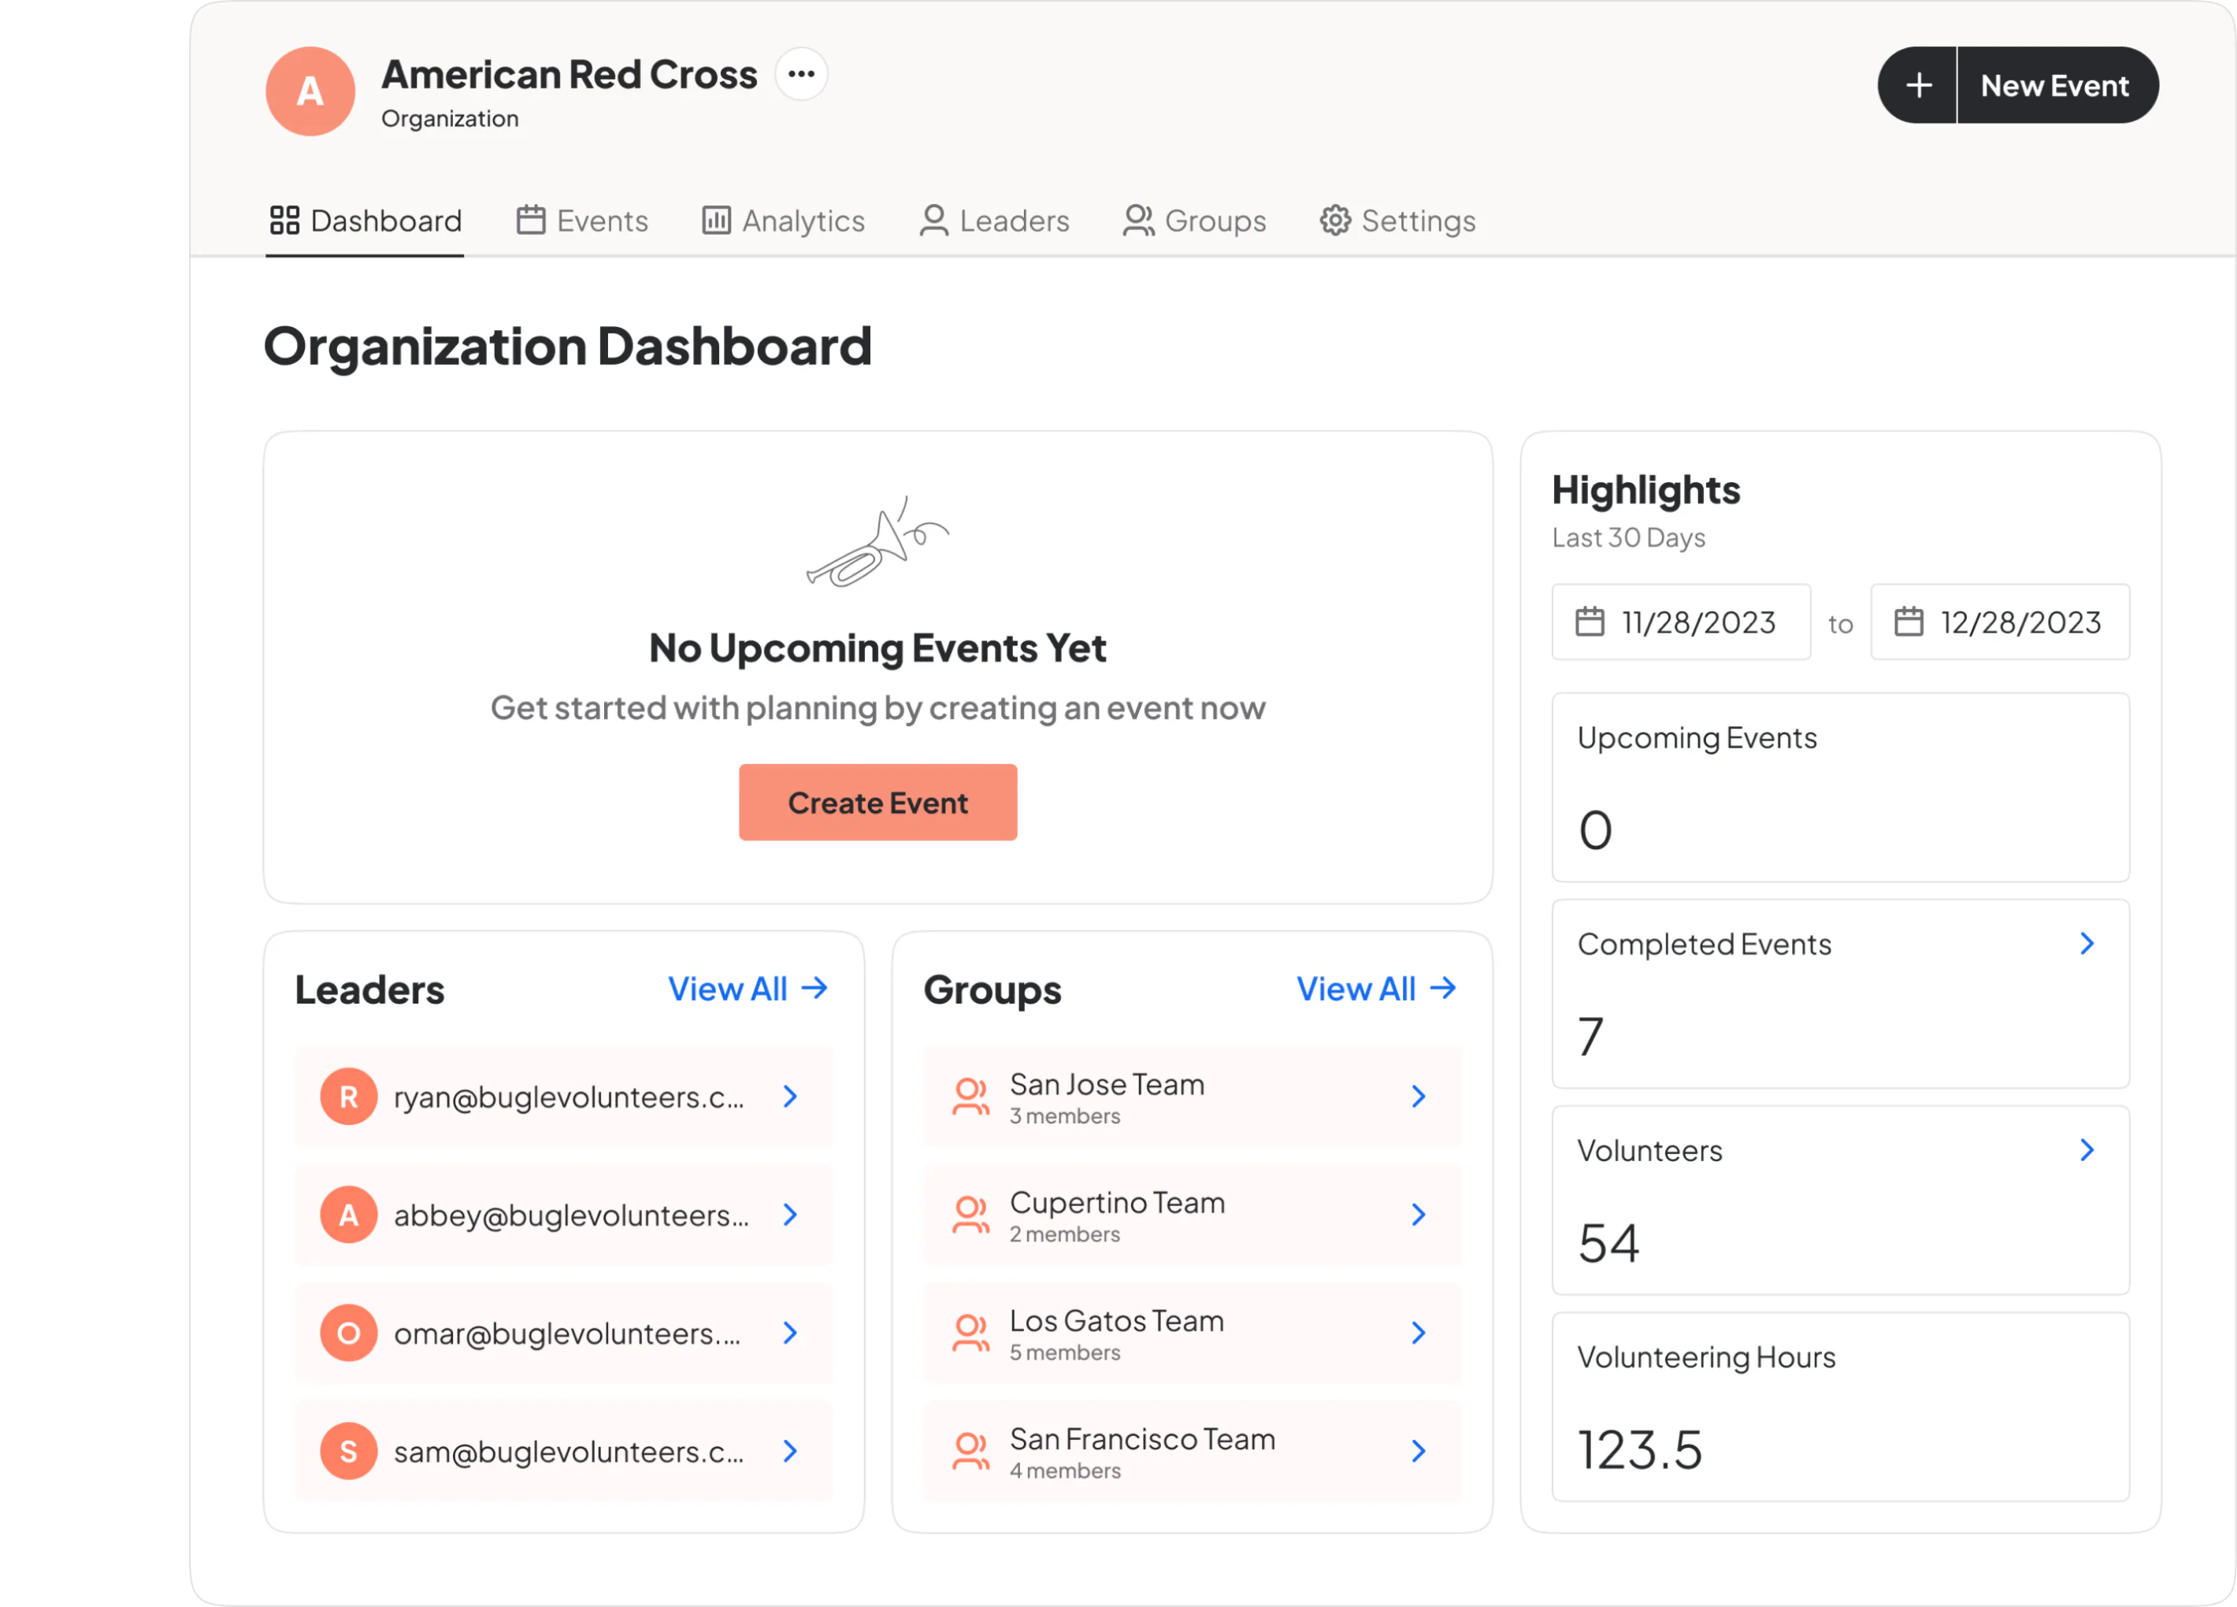Click the San Jose Team group icon
The height and width of the screenshot is (1607, 2237).
click(x=970, y=1097)
